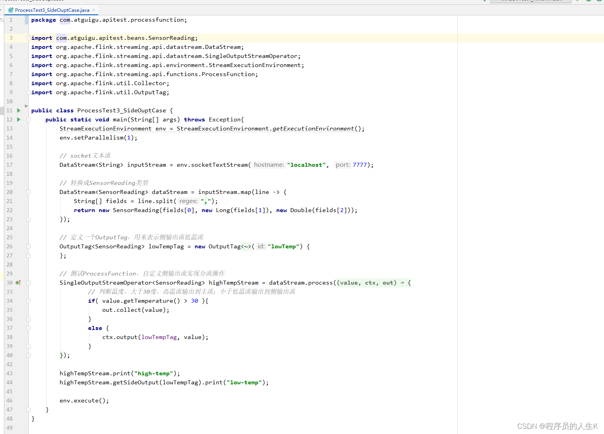The image size is (604, 434).
Task: Select the ProcessTest3_SideOuptCase.java editor tab
Action: [x=52, y=10]
